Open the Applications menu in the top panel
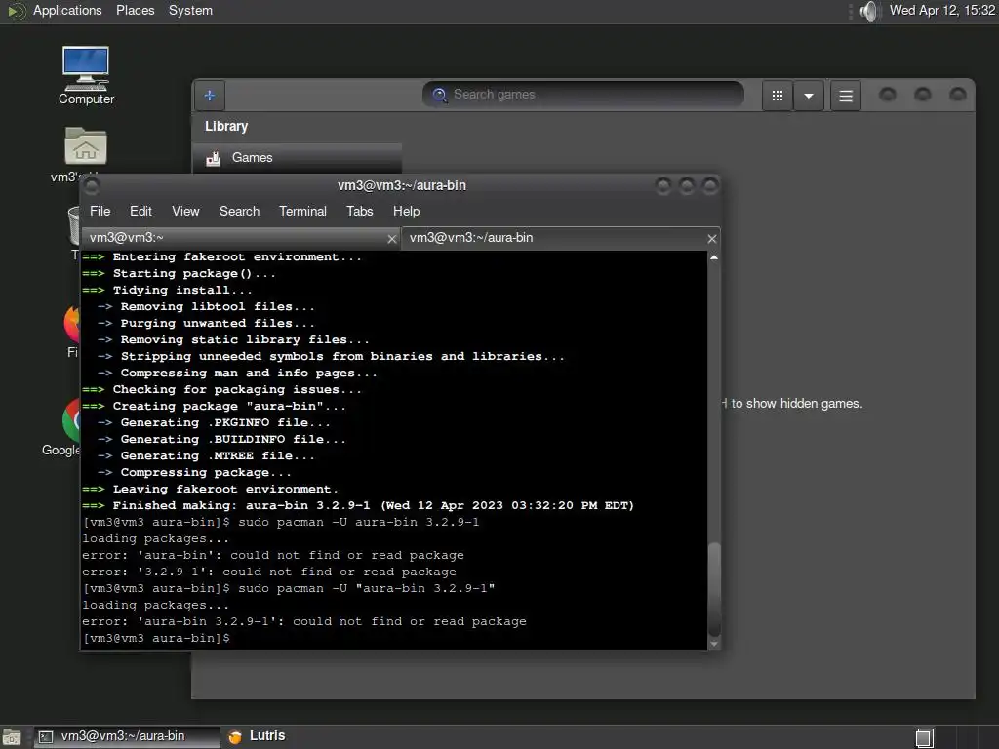Screen dimensions: 999x749 pyautogui.click(x=67, y=10)
